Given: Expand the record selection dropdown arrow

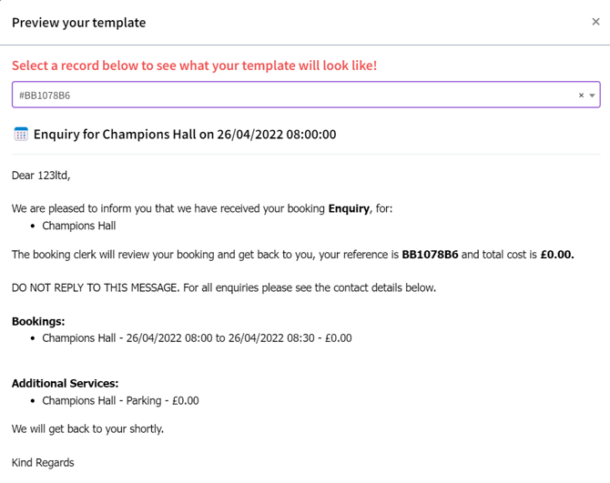Looking at the screenshot, I should [x=593, y=96].
